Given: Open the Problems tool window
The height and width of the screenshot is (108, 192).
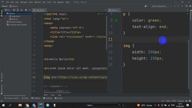Looking at the screenshot, I should [x=36, y=98].
